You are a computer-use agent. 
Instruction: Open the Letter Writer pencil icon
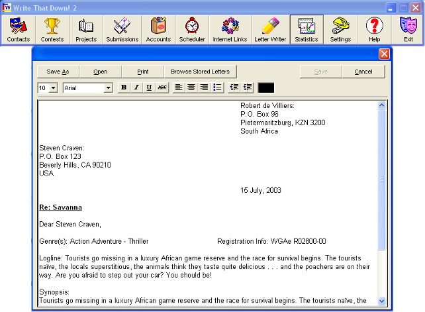pos(270,30)
